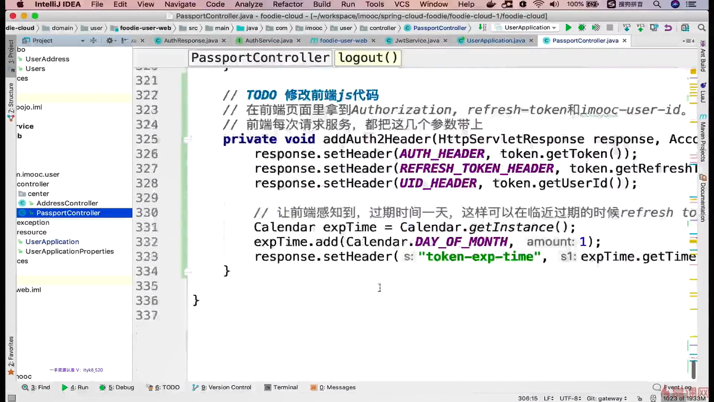Screen dimensions: 714x402
Task: Click the VCS commit changes icon
Action: [640, 28]
